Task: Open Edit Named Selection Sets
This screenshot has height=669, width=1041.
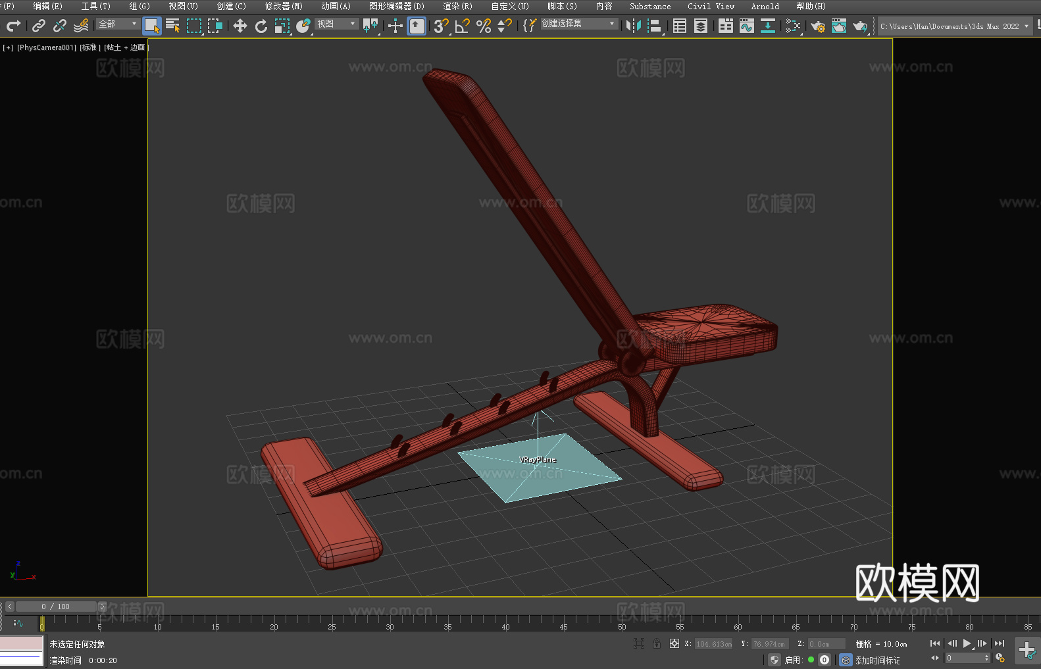Action: coord(530,26)
